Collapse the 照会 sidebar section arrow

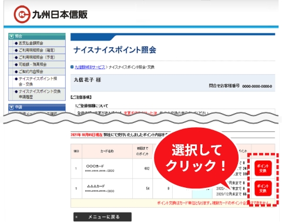(11, 37)
